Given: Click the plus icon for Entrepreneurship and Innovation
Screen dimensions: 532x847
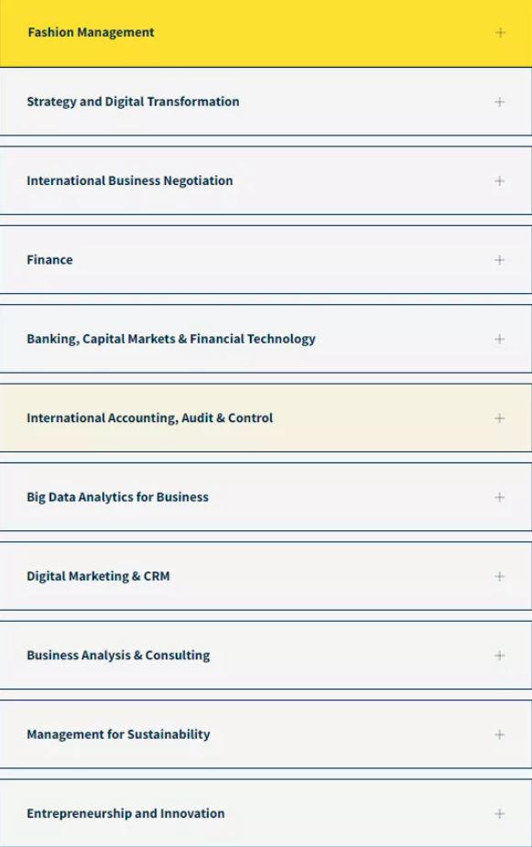Looking at the screenshot, I should tap(500, 814).
